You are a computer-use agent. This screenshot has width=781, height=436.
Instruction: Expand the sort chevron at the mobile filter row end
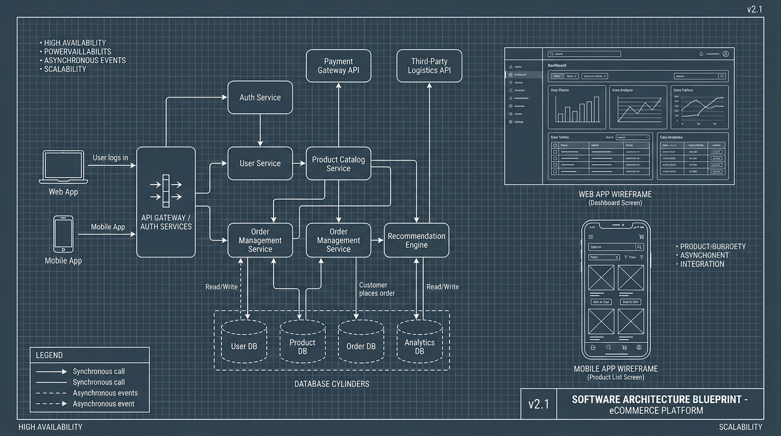(x=641, y=257)
